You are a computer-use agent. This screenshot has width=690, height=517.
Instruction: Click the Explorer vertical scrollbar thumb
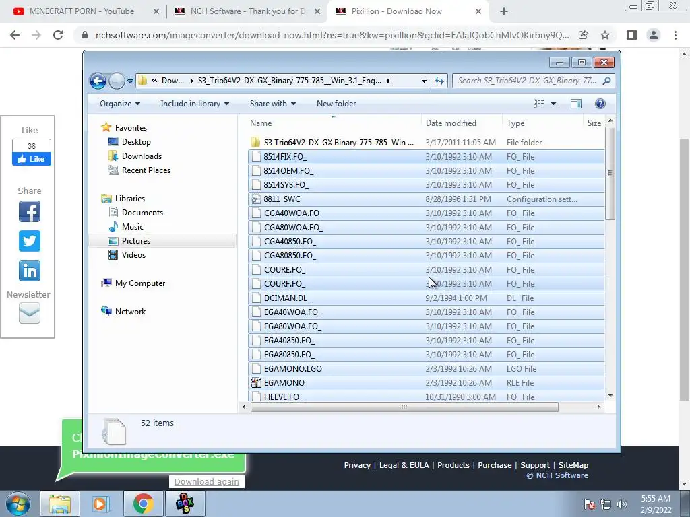(x=610, y=173)
